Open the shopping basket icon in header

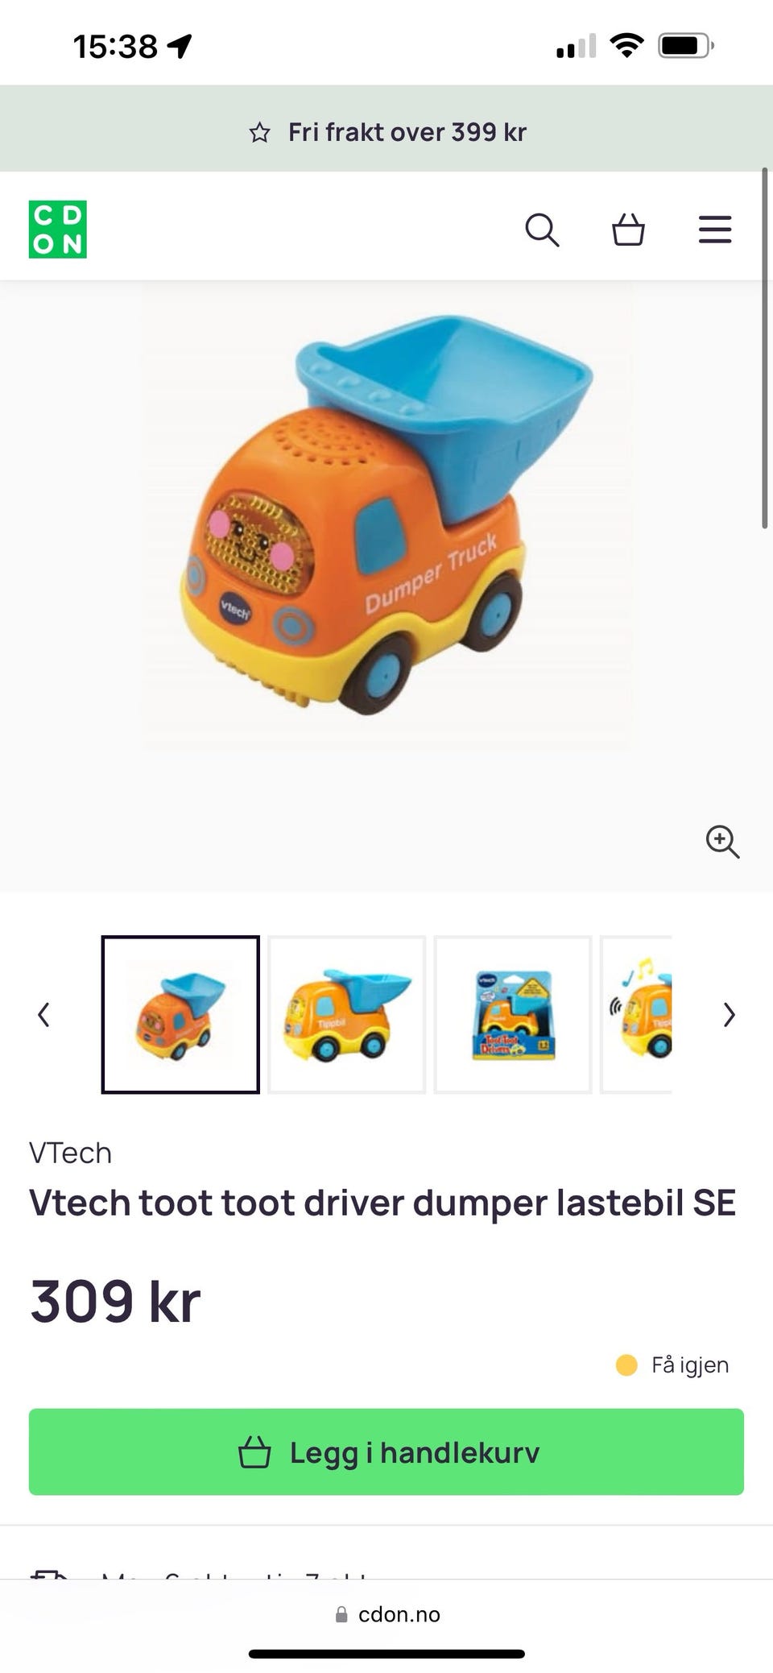(x=628, y=229)
